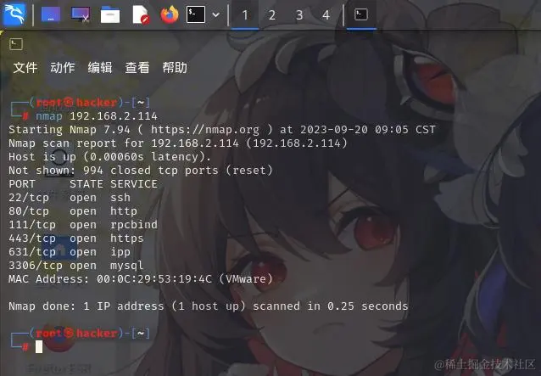Click the https://nmap.org URL in output

pos(205,130)
